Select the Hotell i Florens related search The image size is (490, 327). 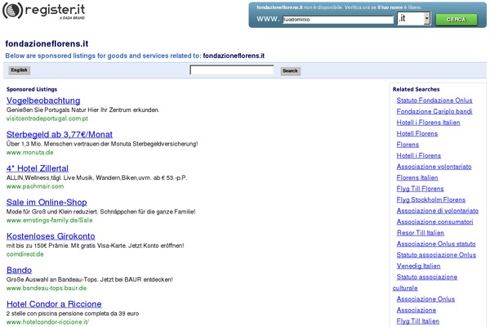[419, 155]
